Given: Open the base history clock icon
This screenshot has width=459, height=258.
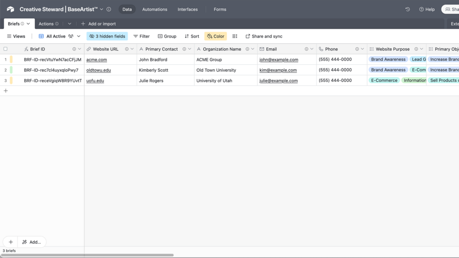Looking at the screenshot, I should [407, 9].
